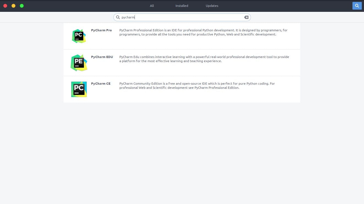This screenshot has height=204, width=364.
Task: Click the green maximize window control
Action: (x=21, y=5)
